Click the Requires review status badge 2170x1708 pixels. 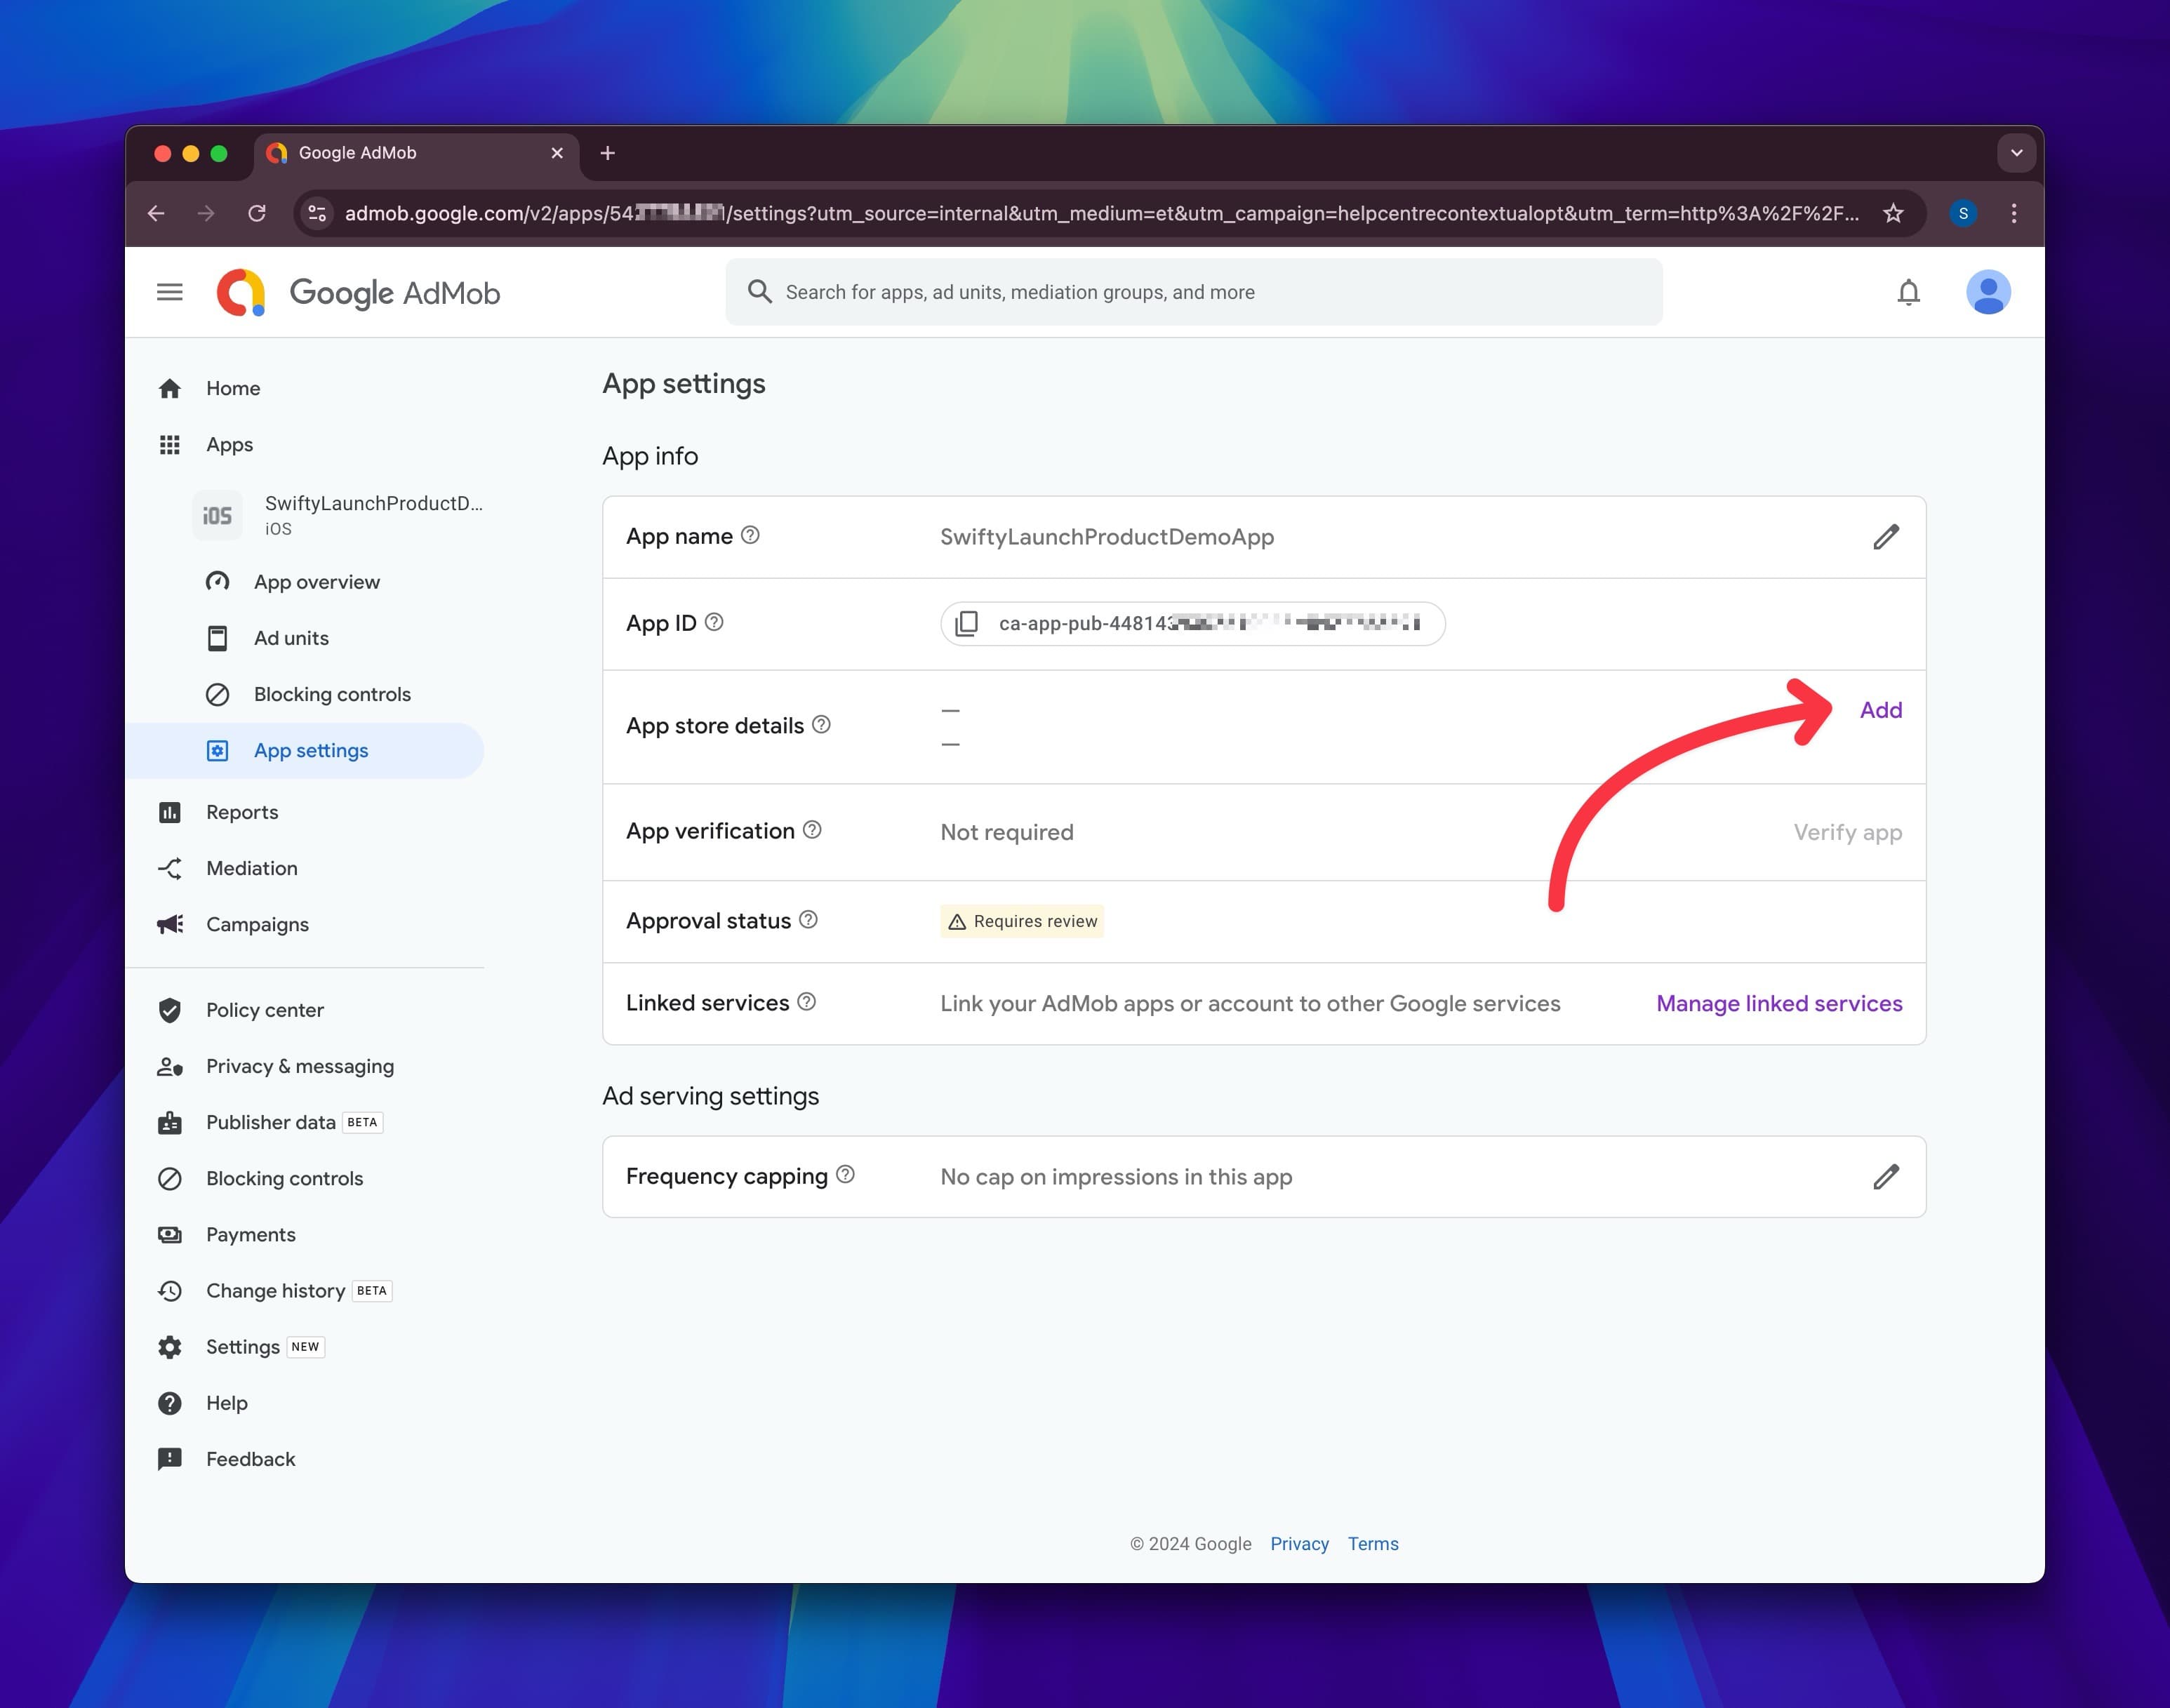(1021, 921)
